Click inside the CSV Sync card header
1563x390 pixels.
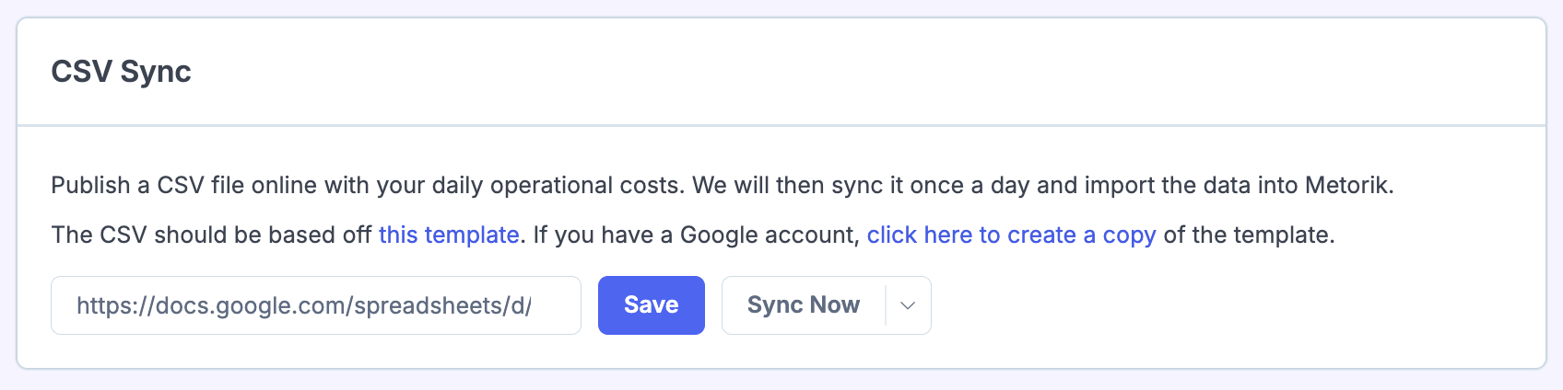pyautogui.click(x=781, y=72)
